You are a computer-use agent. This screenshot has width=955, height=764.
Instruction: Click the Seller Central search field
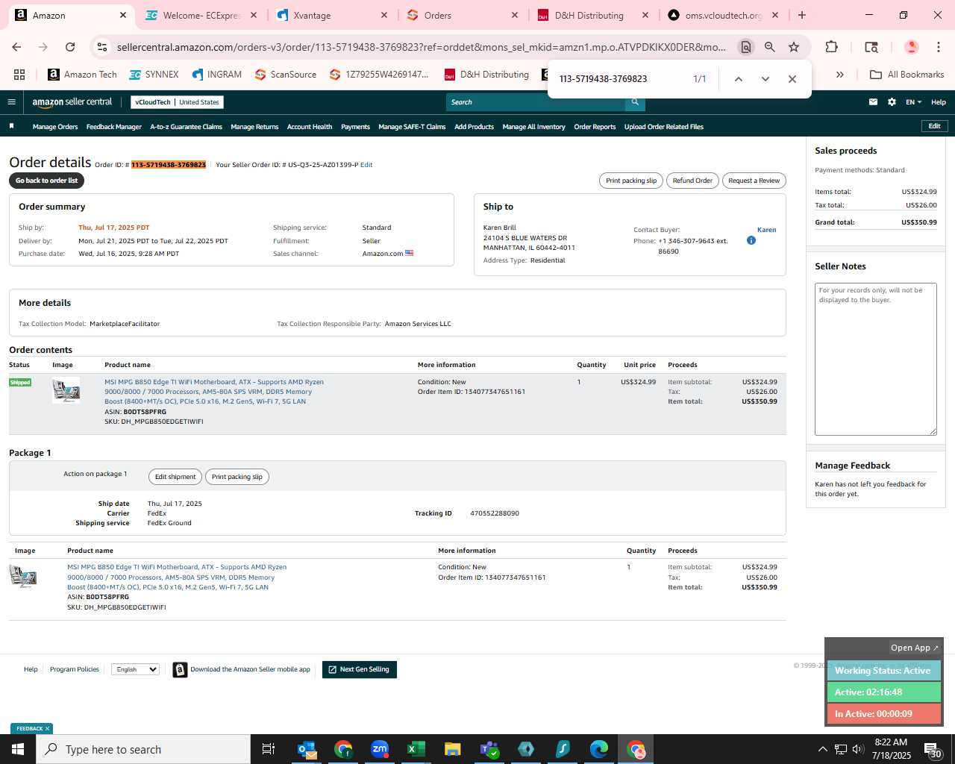pos(535,102)
